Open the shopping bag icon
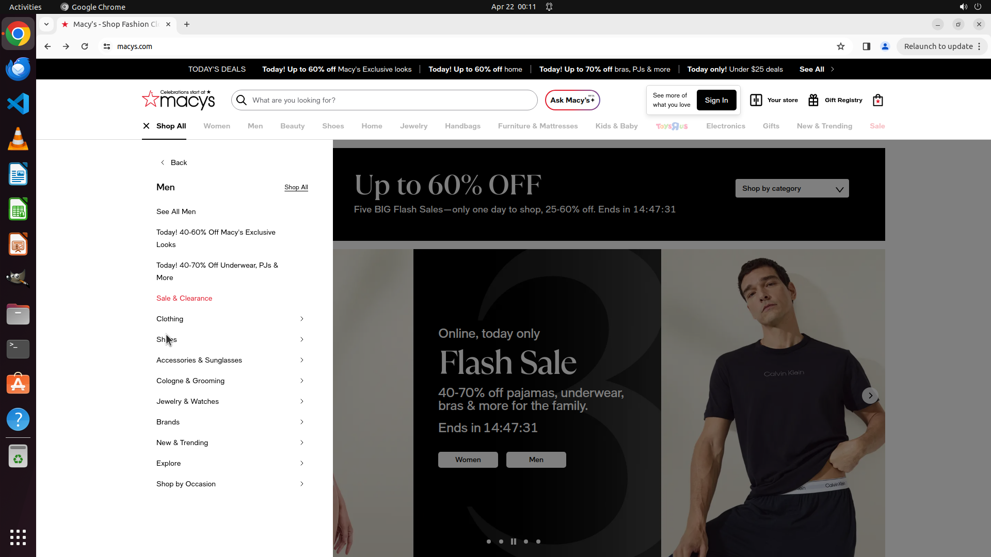991x557 pixels. (x=877, y=100)
